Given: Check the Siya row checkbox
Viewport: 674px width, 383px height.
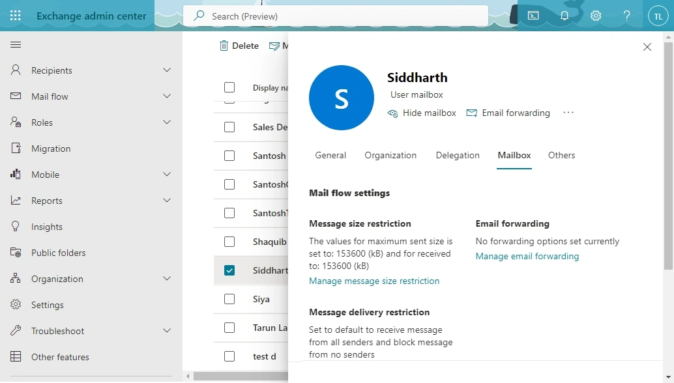Looking at the screenshot, I should (x=229, y=299).
